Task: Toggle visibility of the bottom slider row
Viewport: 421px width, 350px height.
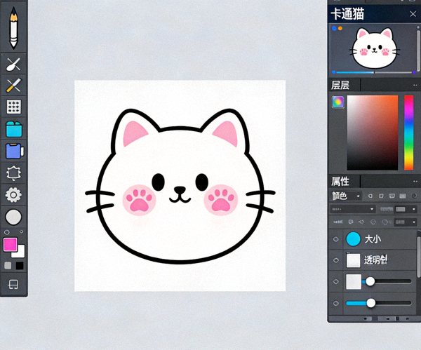Action: (x=335, y=303)
